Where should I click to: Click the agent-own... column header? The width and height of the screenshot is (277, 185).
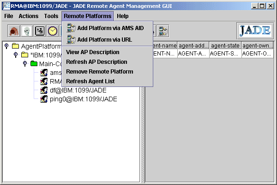(257, 46)
